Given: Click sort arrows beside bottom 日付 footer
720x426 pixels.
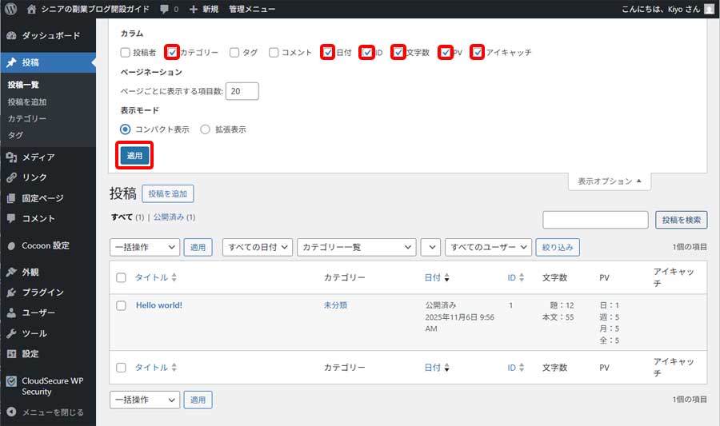Looking at the screenshot, I should point(446,368).
